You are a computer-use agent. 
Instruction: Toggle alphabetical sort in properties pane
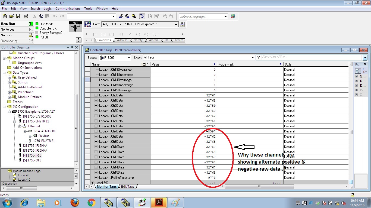point(364,71)
